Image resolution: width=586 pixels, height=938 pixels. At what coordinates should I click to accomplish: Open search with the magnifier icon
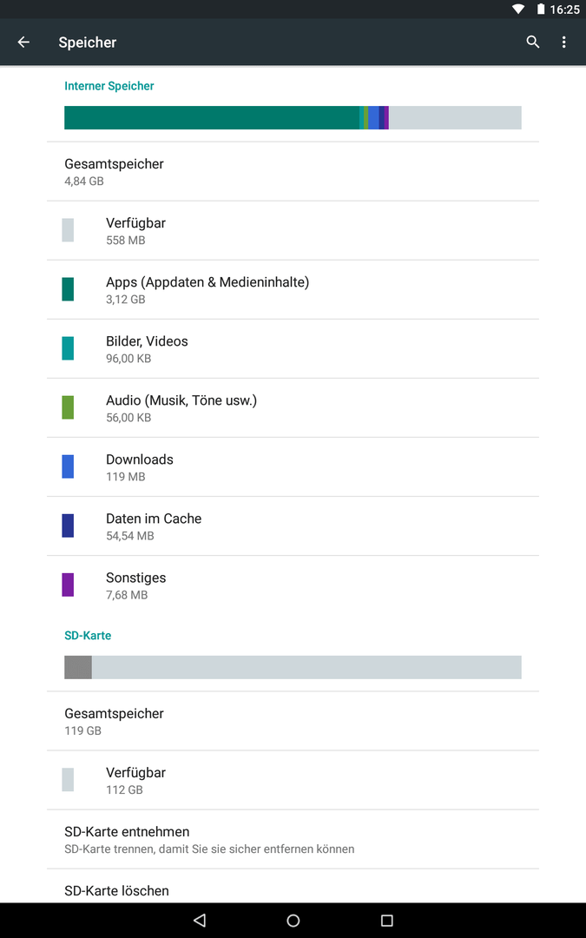click(x=533, y=42)
